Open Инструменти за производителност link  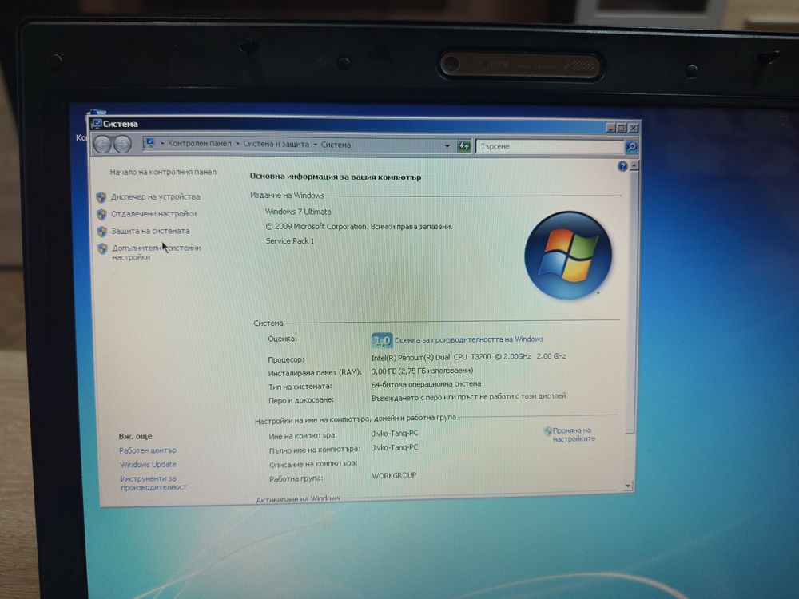pyautogui.click(x=153, y=483)
